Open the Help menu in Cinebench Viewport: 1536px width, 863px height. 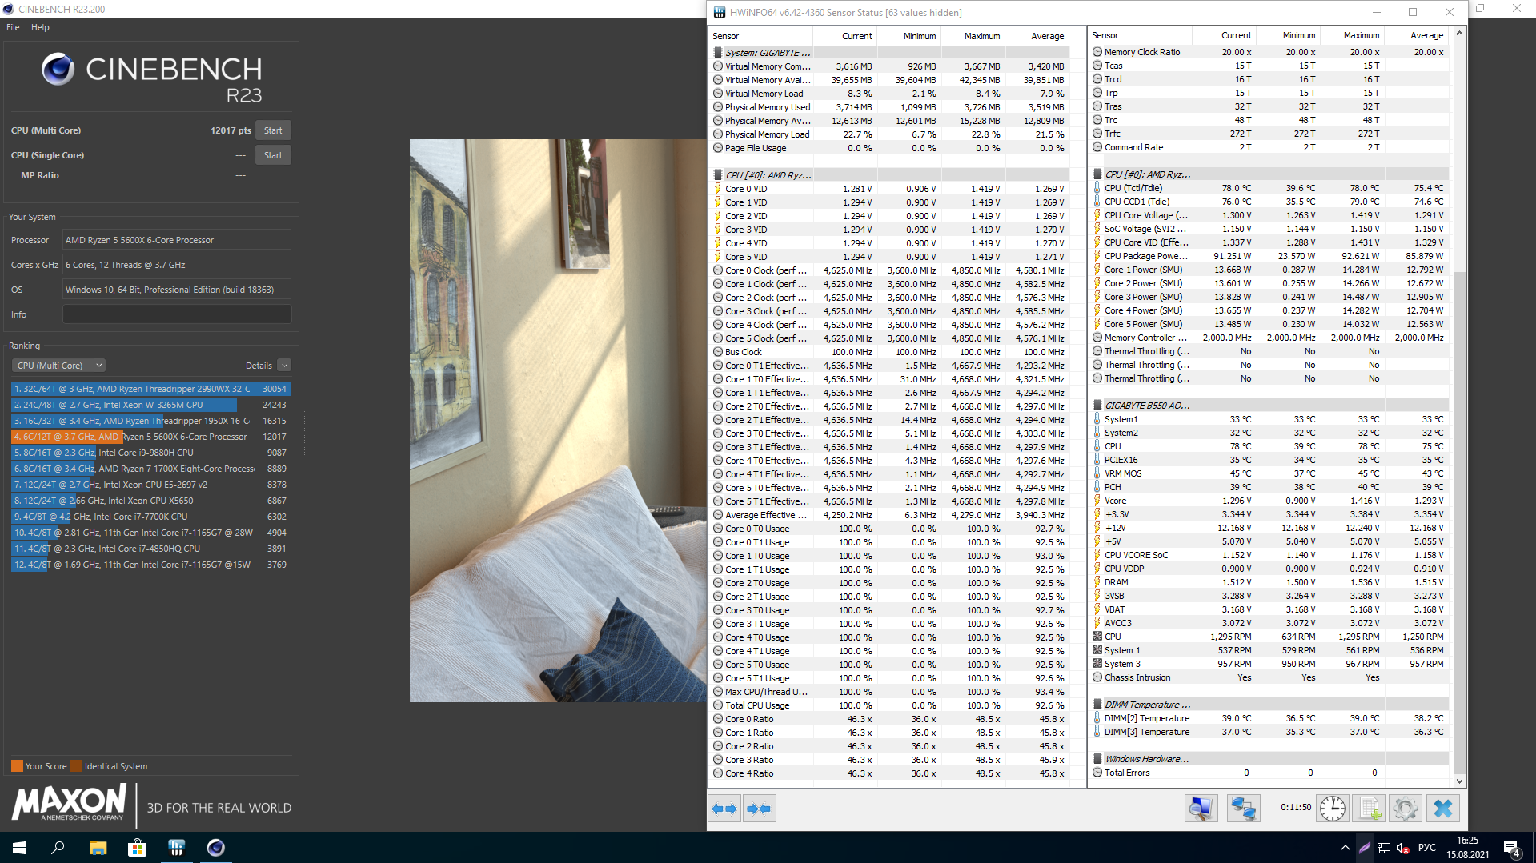(x=40, y=27)
